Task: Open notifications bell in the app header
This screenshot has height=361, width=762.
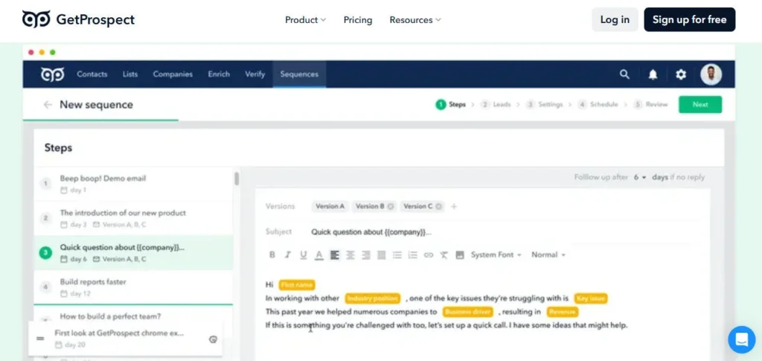Action: [x=653, y=74]
